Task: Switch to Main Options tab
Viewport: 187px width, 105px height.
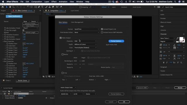Action: click(63, 22)
